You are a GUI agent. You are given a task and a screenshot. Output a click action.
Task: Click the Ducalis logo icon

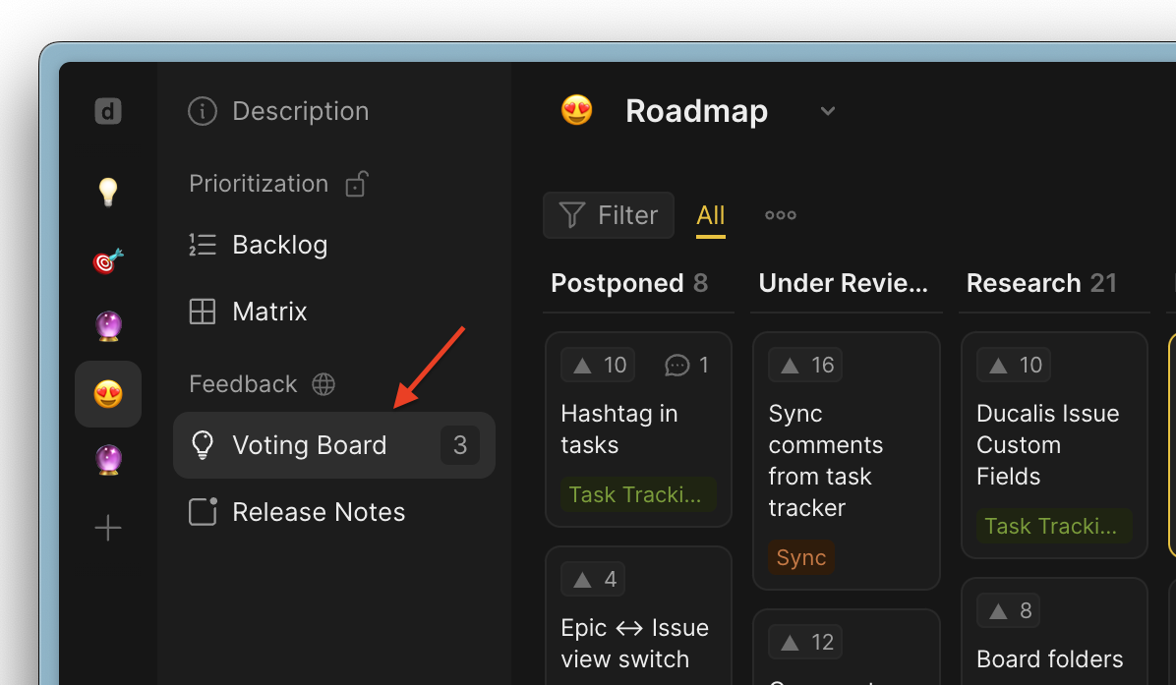coord(108,111)
